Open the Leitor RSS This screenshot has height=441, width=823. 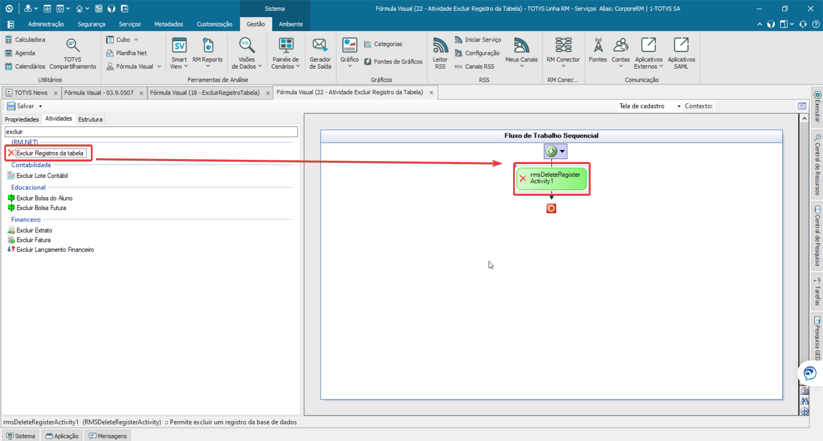[x=440, y=53]
